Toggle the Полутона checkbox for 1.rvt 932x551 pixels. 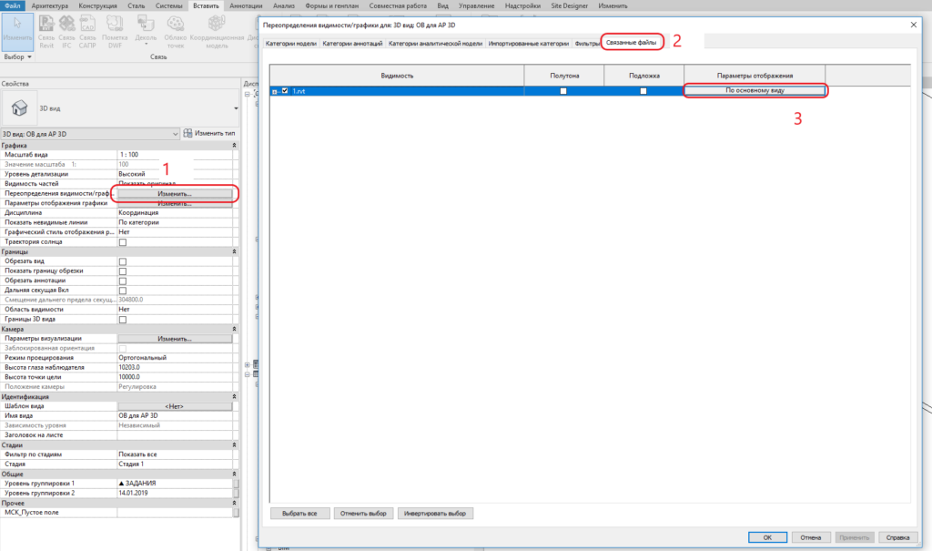[564, 91]
